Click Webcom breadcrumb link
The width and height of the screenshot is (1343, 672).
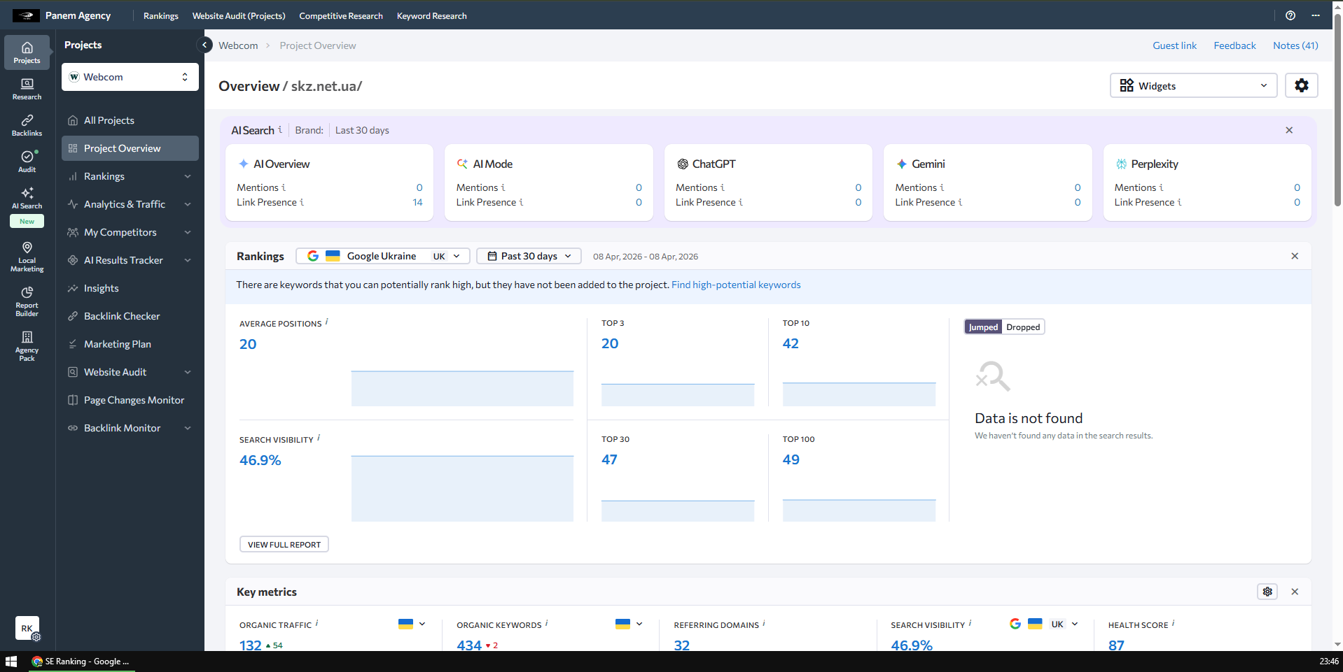coord(238,45)
